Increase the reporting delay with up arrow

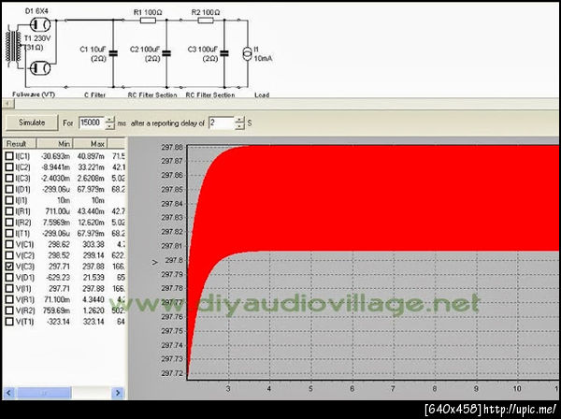pyautogui.click(x=239, y=120)
